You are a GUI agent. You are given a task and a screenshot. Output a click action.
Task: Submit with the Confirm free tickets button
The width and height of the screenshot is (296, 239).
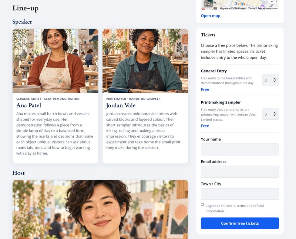[x=240, y=223]
